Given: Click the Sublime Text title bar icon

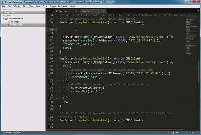Looking at the screenshot, I should pyautogui.click(x=2, y=2).
